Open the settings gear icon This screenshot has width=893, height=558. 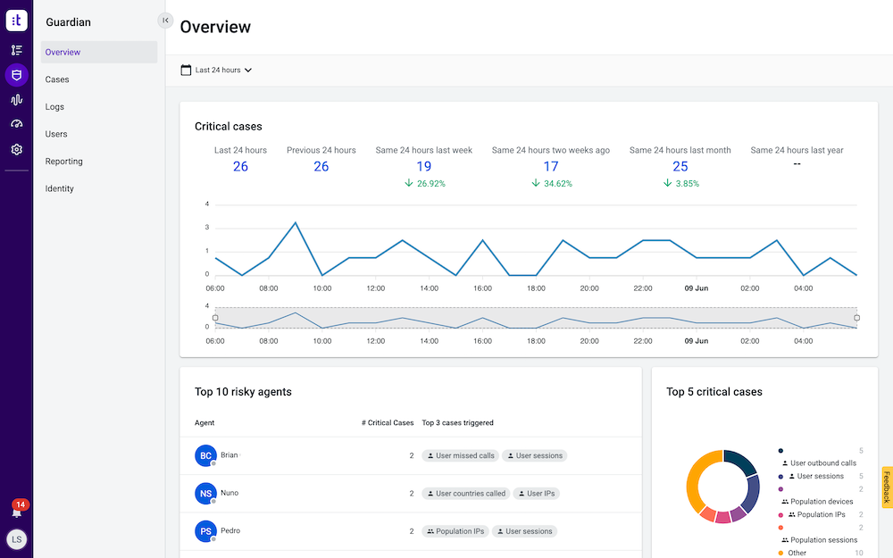[16, 149]
